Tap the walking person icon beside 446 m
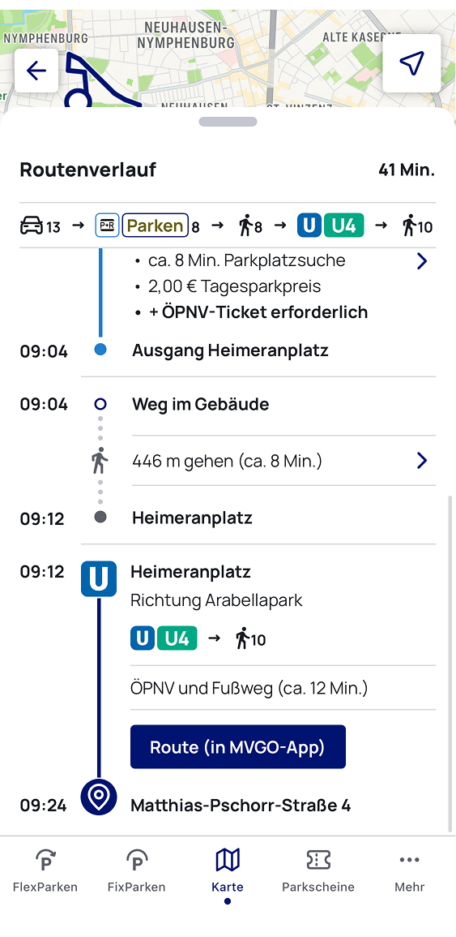This screenshot has height=937, width=456. pos(100,460)
